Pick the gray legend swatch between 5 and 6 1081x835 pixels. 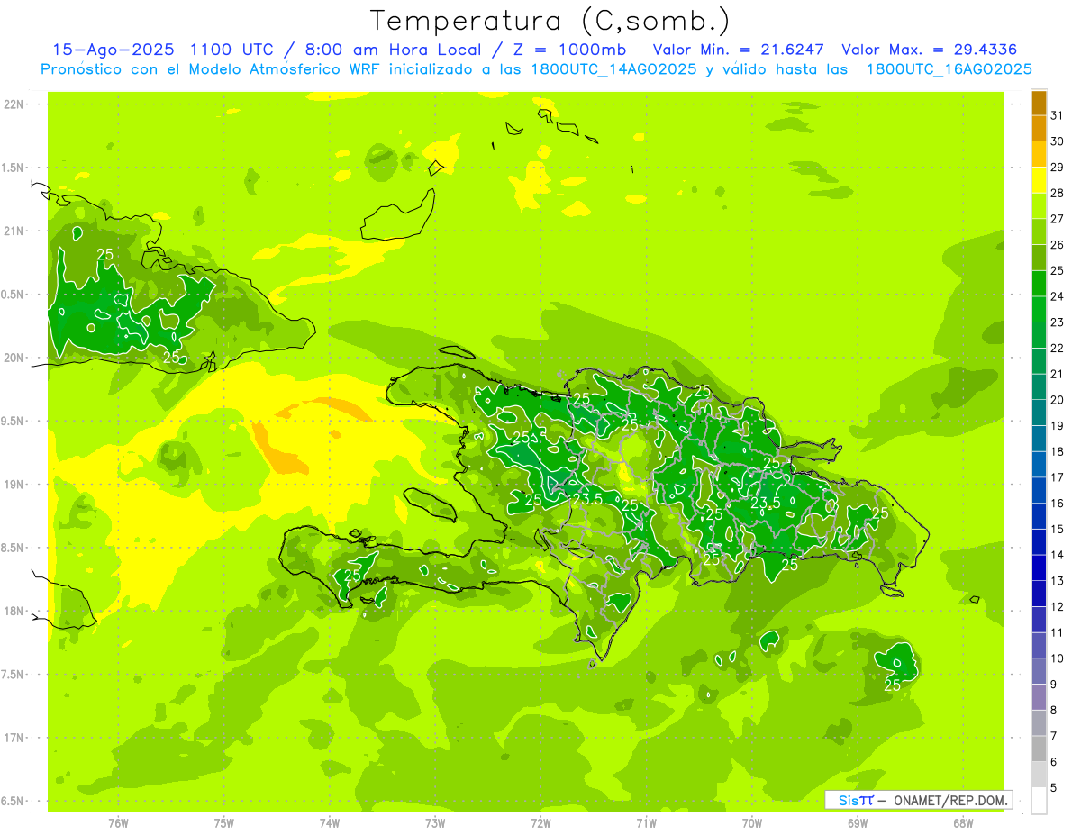pos(1039,775)
